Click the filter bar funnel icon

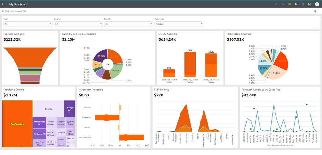[x=315, y=11]
